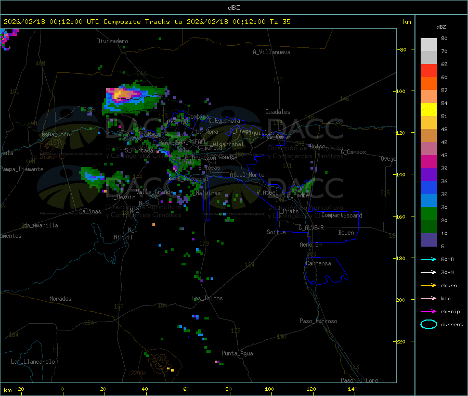The height and width of the screenshot is (396, 468).
Task: Click the V_Atuel map label
Action: [267, 193]
